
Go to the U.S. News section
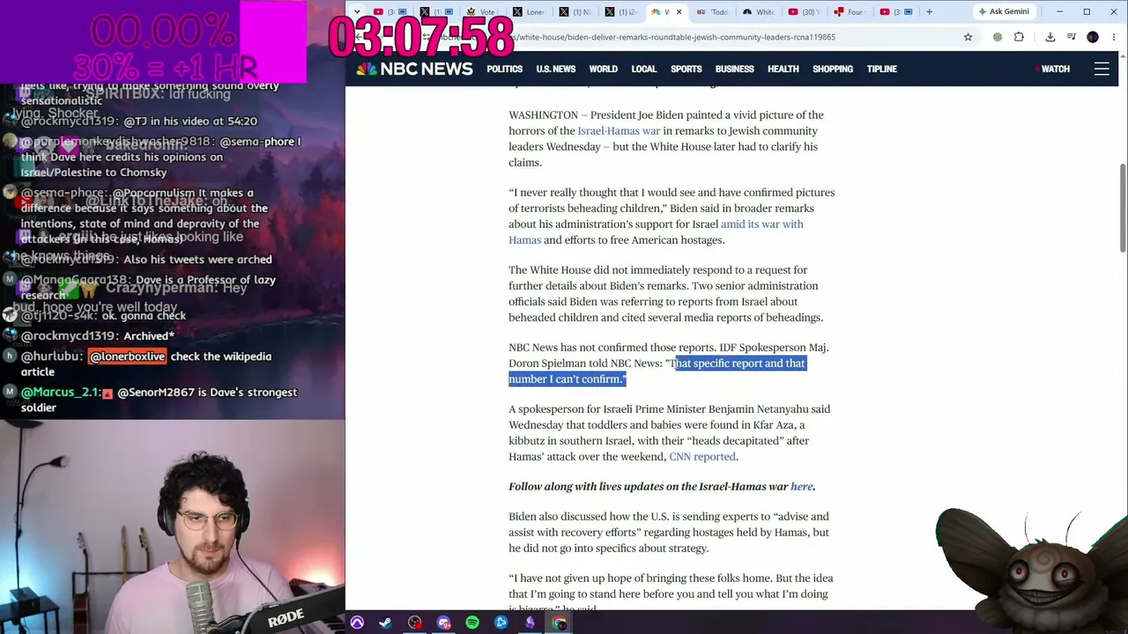[556, 69]
